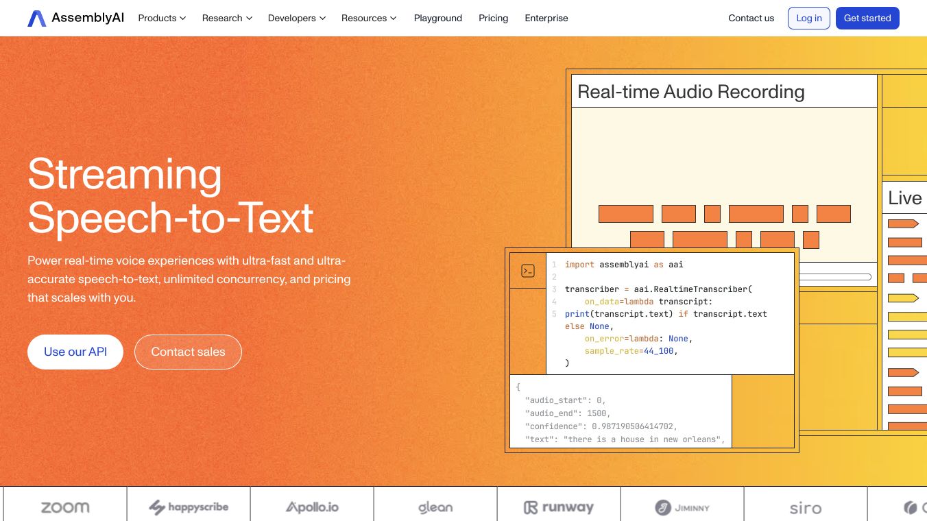Click the Contact us link
927x521 pixels.
pos(751,18)
